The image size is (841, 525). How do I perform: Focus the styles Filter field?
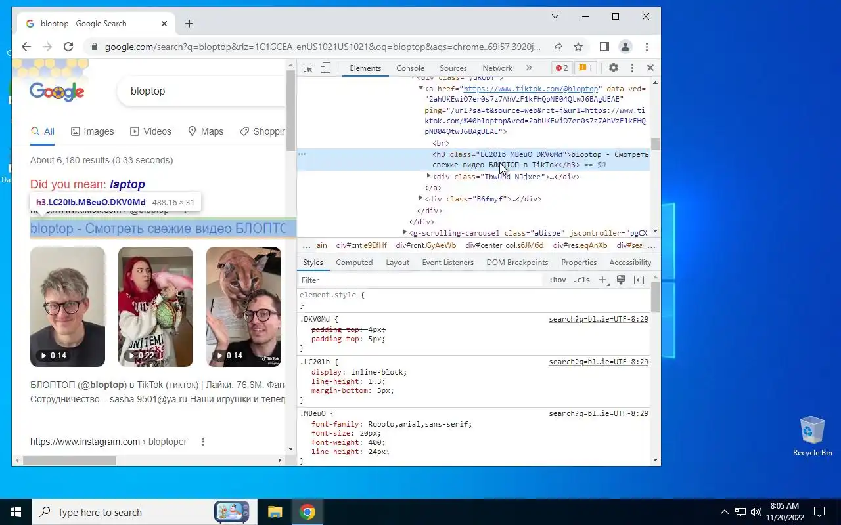420,280
